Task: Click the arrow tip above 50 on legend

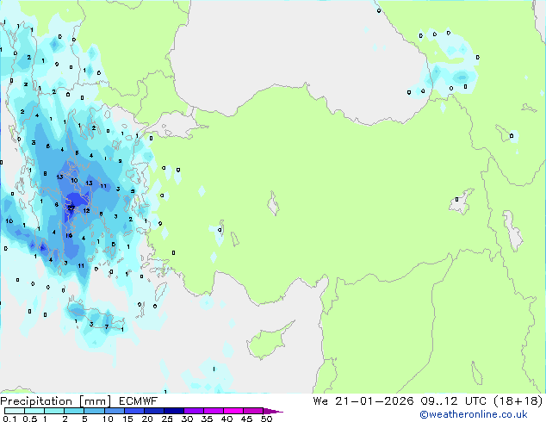Action: tap(273, 411)
